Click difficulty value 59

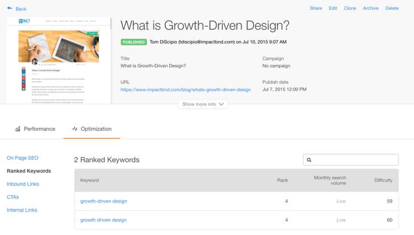(390, 201)
